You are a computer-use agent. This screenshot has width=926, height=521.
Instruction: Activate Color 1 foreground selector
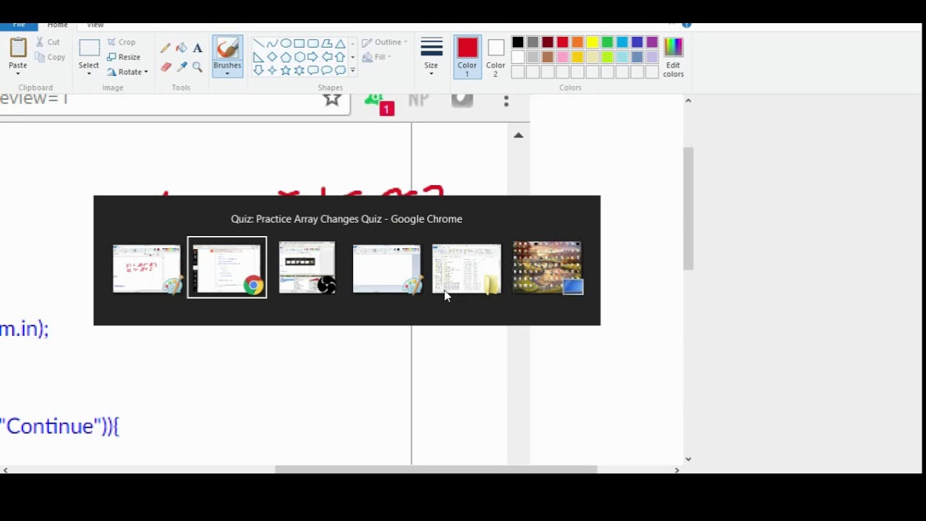(467, 57)
